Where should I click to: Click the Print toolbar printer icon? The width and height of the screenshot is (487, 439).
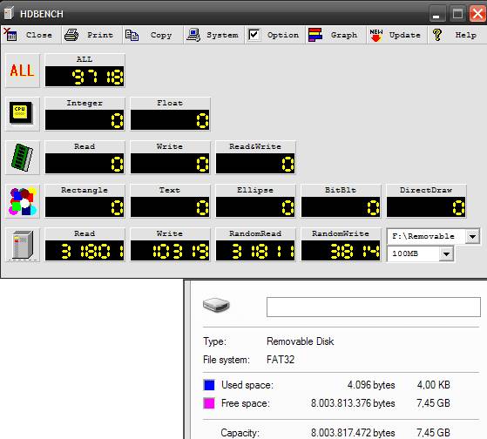71,35
